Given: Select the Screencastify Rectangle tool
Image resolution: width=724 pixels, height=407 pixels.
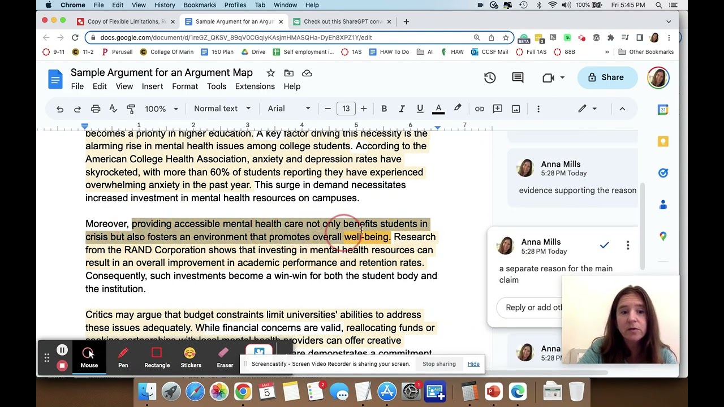Looking at the screenshot, I should 157,357.
